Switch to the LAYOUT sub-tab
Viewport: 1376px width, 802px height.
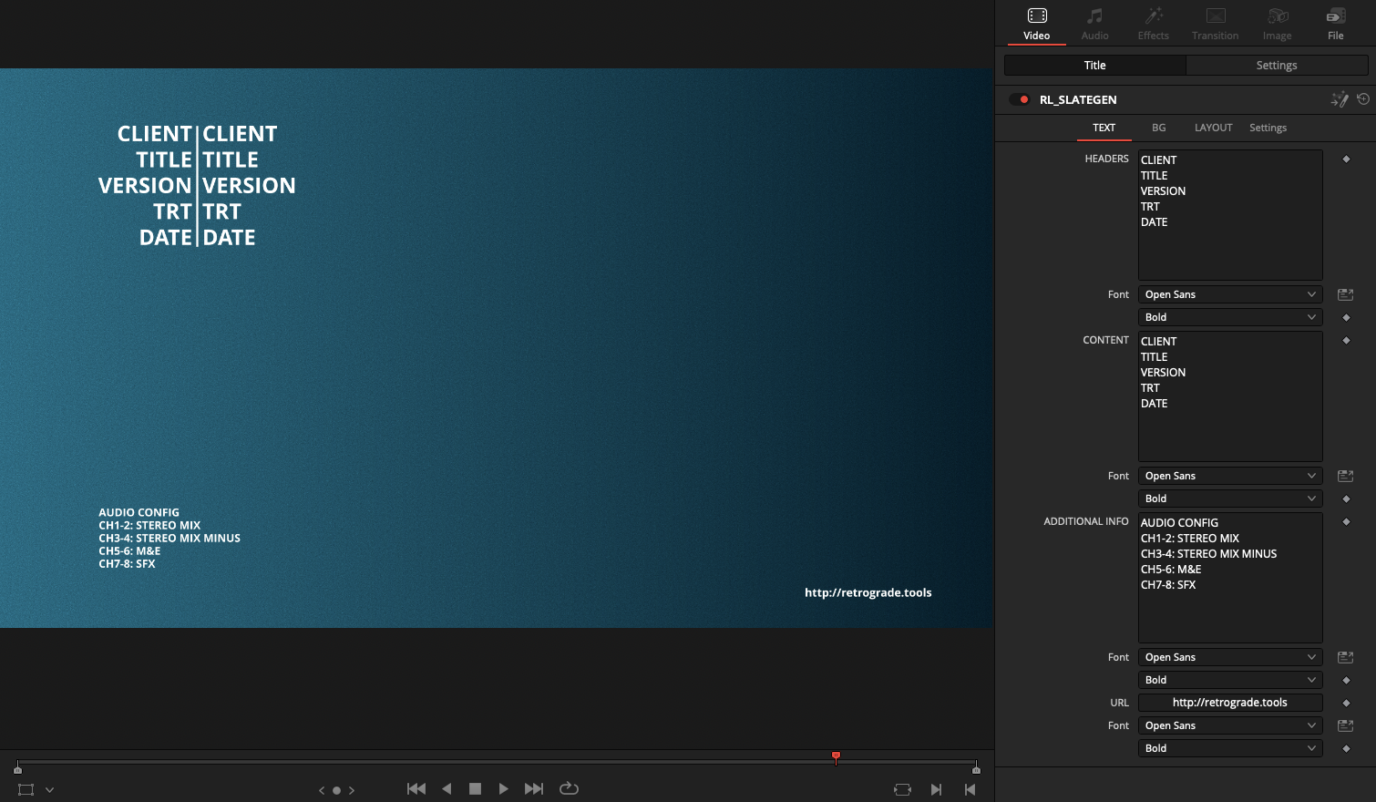[x=1213, y=128]
